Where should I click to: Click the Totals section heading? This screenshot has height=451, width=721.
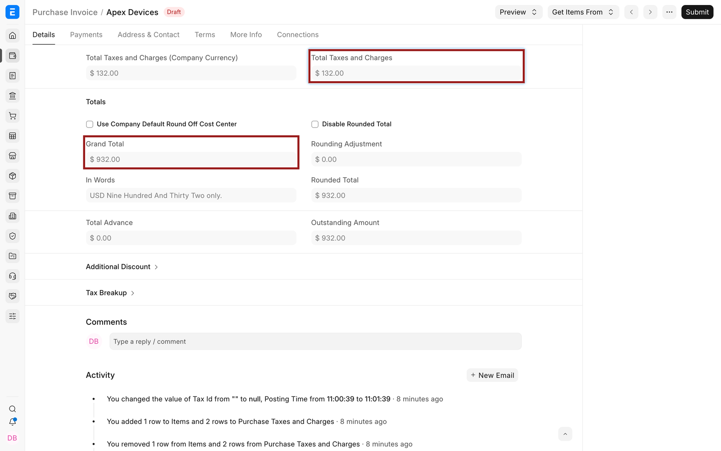pos(96,102)
